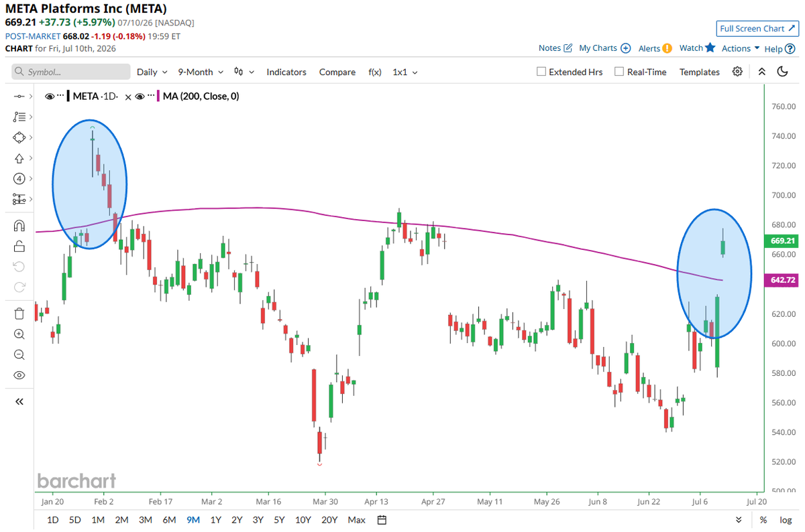The image size is (805, 532).
Task: Click the Watch star icon
Action: pyautogui.click(x=710, y=48)
